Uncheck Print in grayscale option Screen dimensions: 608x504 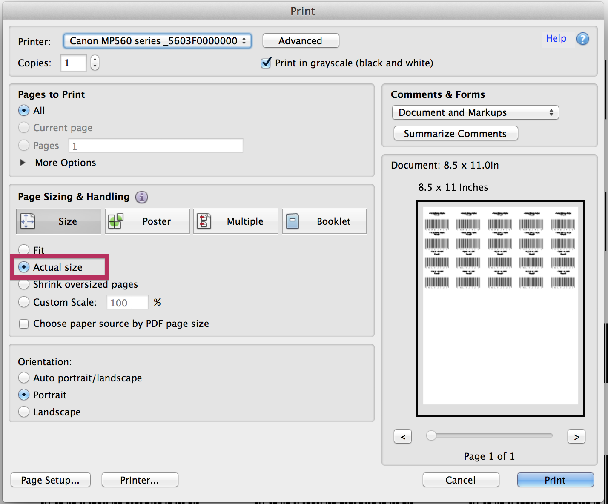[x=266, y=63]
